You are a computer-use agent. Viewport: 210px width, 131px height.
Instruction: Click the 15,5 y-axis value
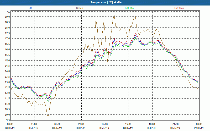point(7,55)
